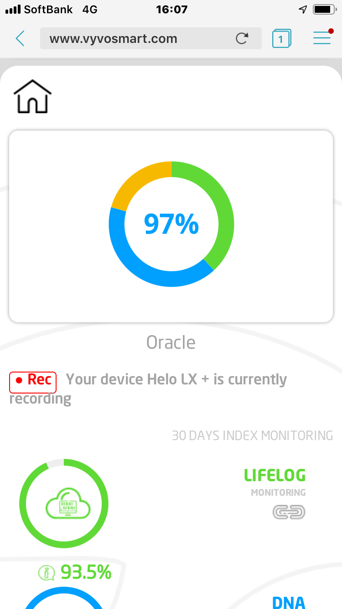Reload the page with the refresh icon
The height and width of the screenshot is (609, 342).
tap(242, 38)
